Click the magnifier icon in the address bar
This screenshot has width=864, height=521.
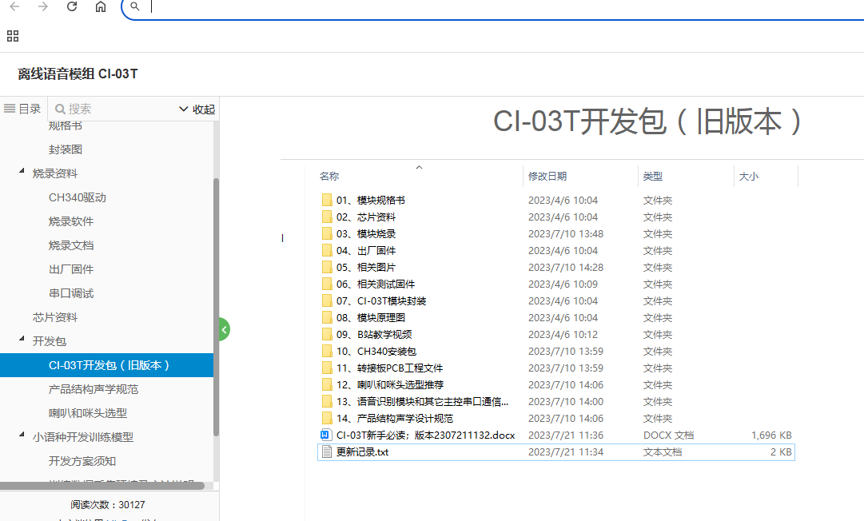(x=135, y=6)
